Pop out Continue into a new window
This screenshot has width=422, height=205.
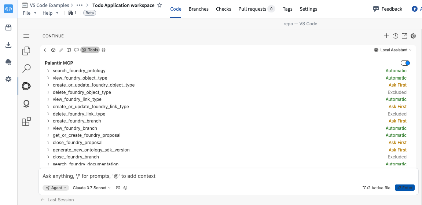(404, 36)
